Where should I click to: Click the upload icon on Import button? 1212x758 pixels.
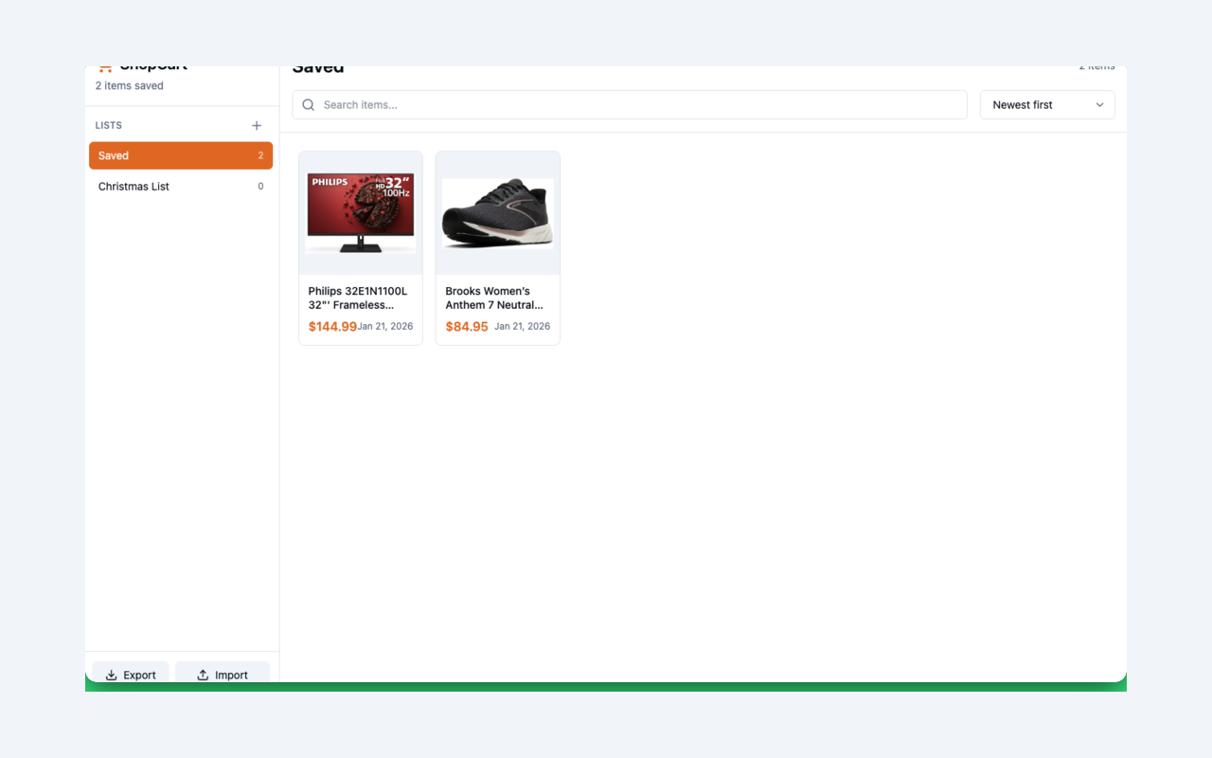coord(203,675)
